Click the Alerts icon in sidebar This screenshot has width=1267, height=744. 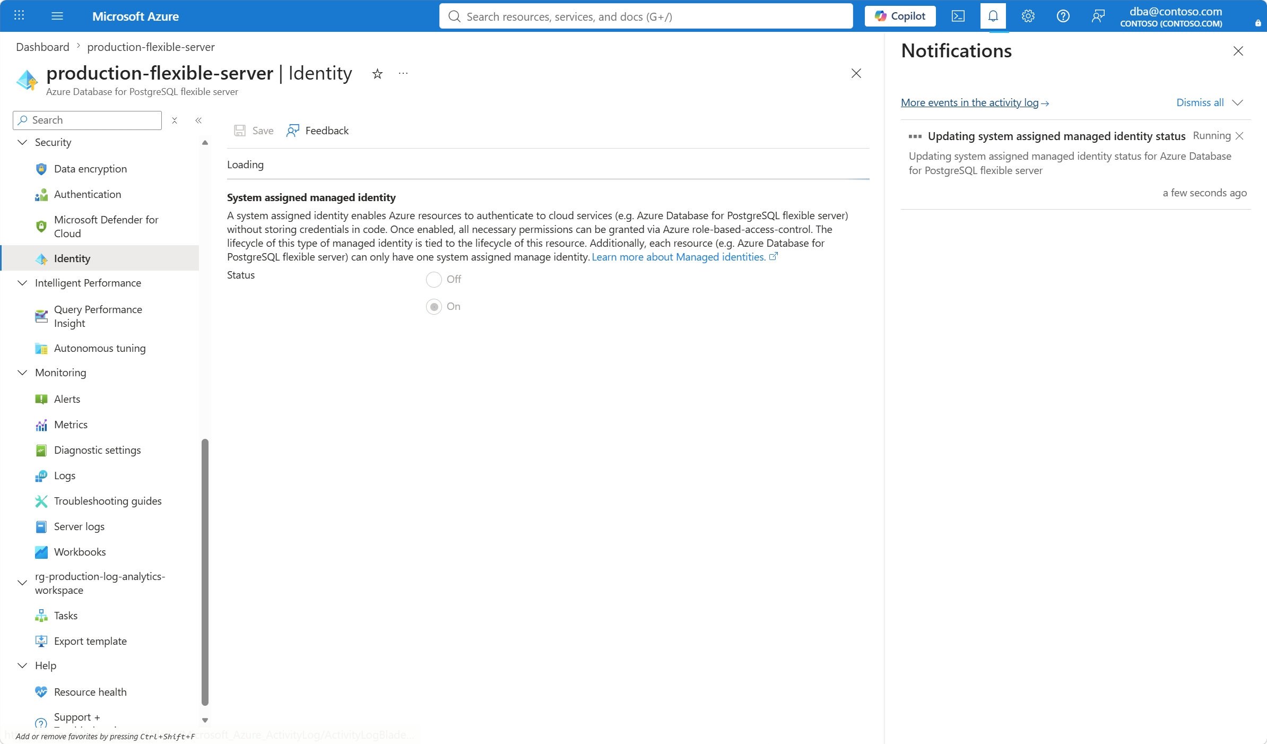(x=41, y=399)
